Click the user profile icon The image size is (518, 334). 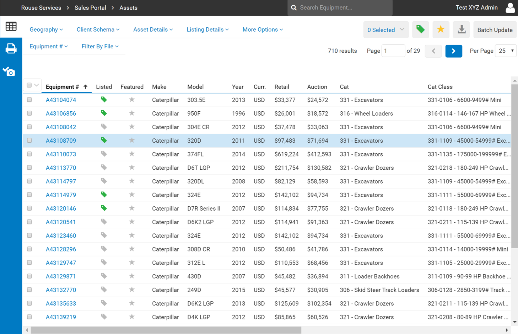(x=510, y=8)
